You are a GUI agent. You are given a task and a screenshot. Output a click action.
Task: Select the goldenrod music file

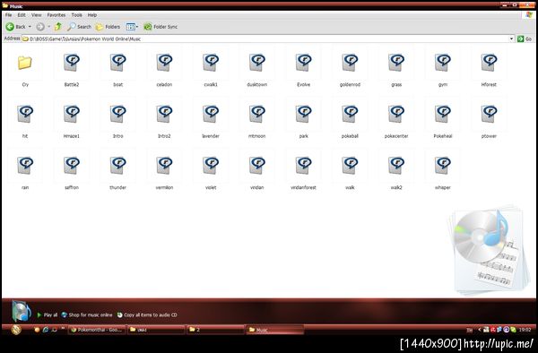pyautogui.click(x=350, y=63)
